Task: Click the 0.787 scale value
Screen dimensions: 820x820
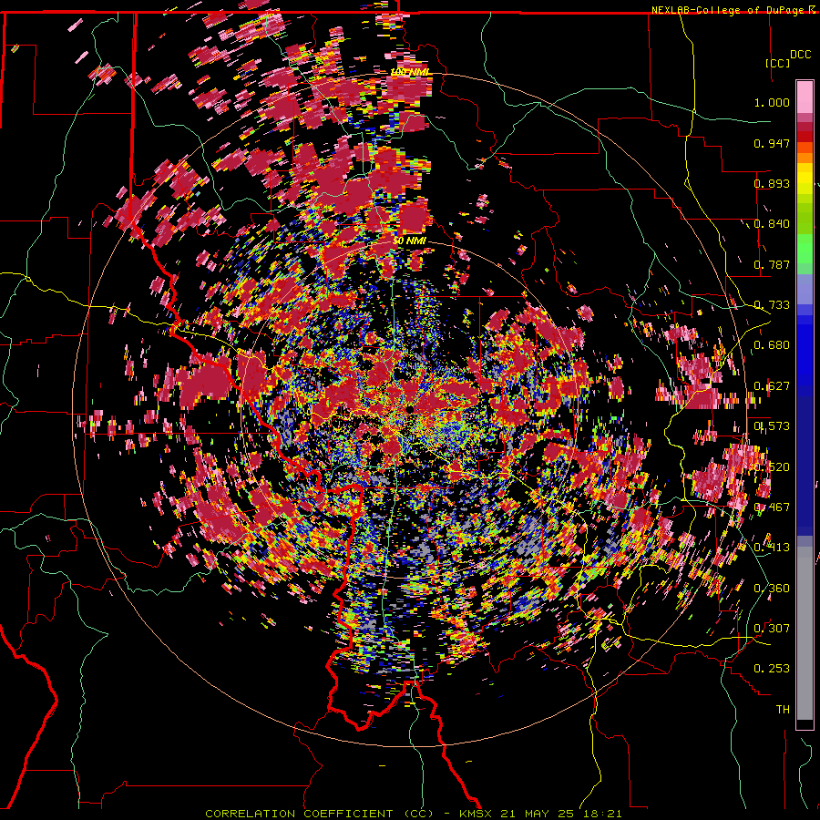Action: pos(772,264)
